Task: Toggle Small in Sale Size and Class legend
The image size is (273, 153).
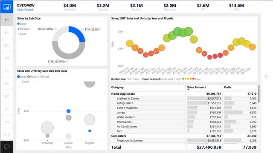Action: pyautogui.click(x=45, y=76)
